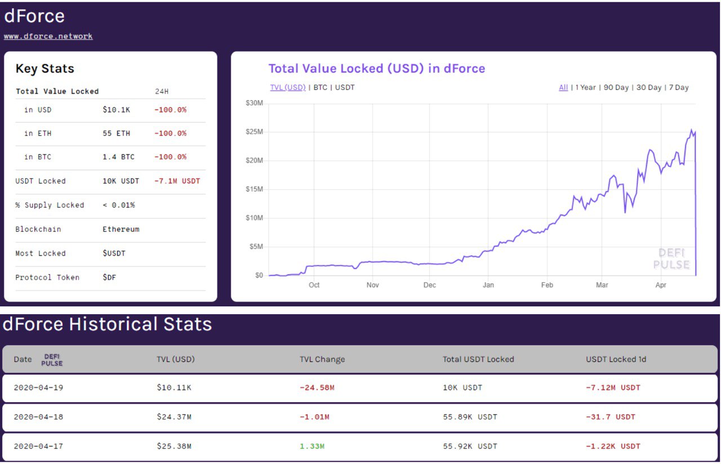
Task: Click the -24.58M TVL change value
Action: [317, 387]
